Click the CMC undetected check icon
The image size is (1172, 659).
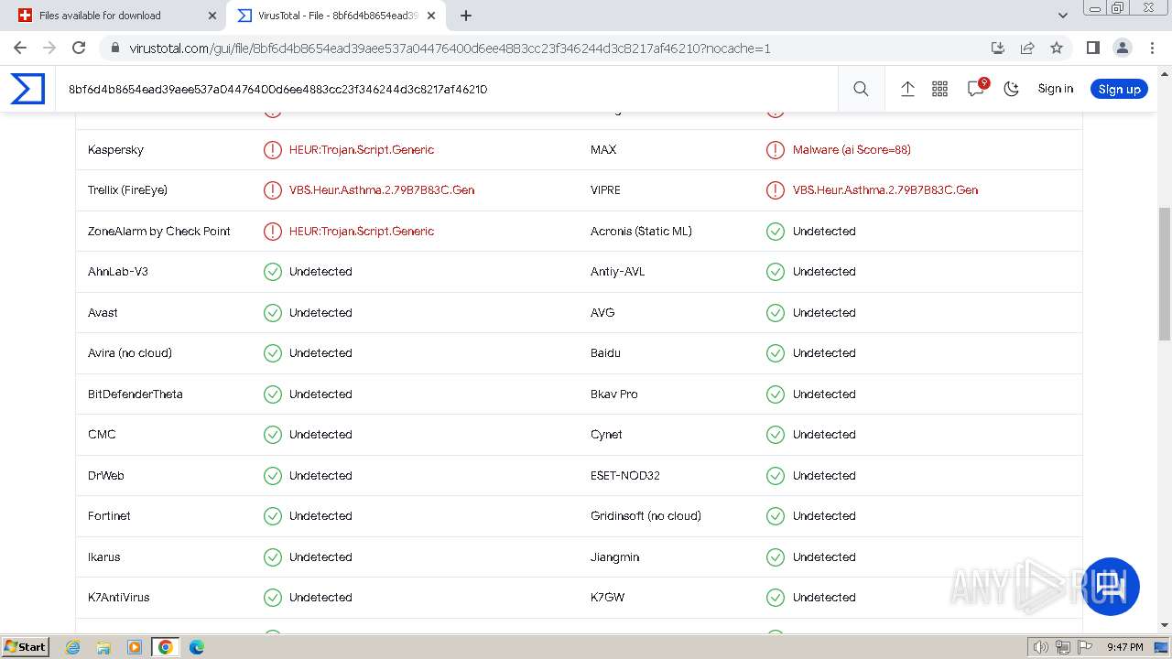273,435
